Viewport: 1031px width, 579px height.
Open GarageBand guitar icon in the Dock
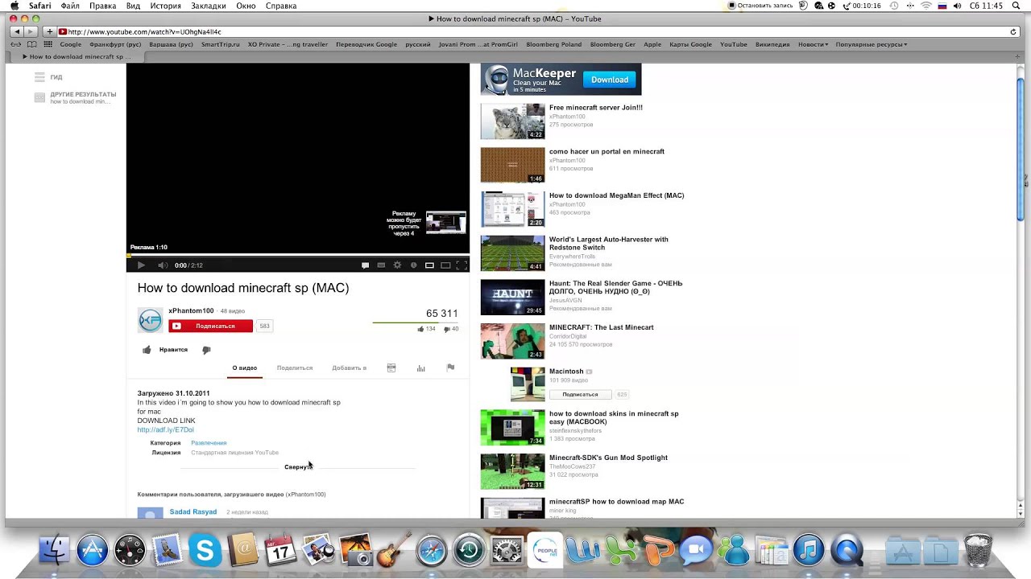point(395,551)
